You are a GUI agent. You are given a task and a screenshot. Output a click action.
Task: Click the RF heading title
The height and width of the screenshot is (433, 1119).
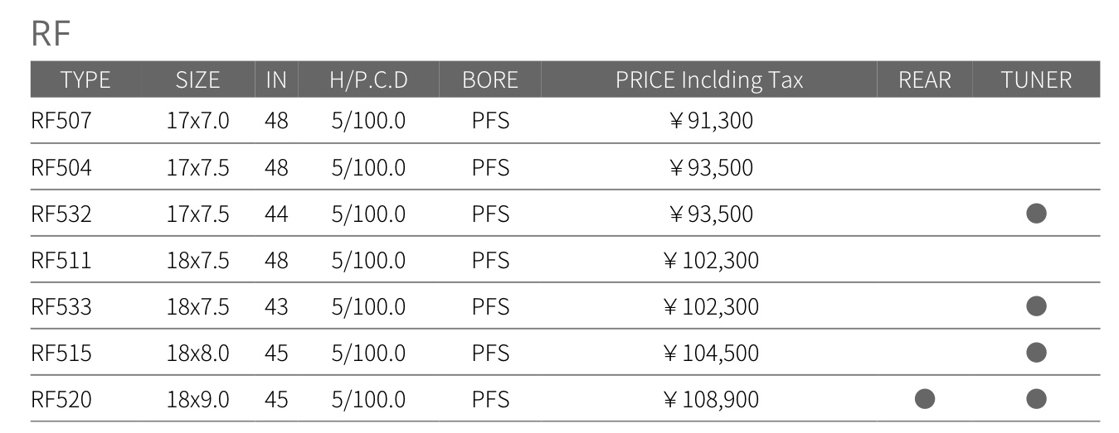coord(51,34)
